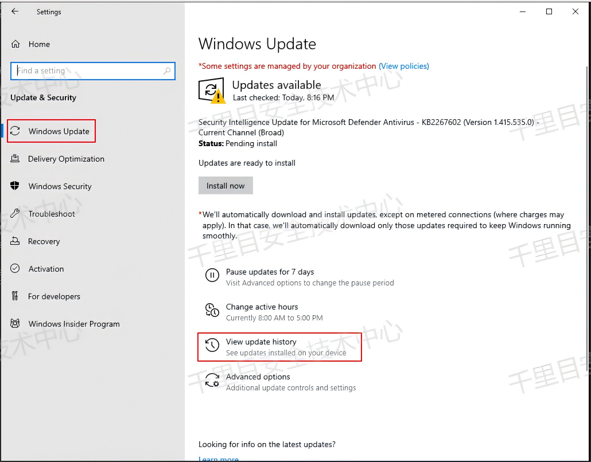Click the Learn more link
This screenshot has height=462, width=591.
coord(218,459)
